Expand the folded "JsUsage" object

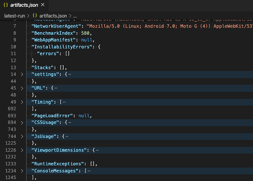pyautogui.click(x=22, y=137)
